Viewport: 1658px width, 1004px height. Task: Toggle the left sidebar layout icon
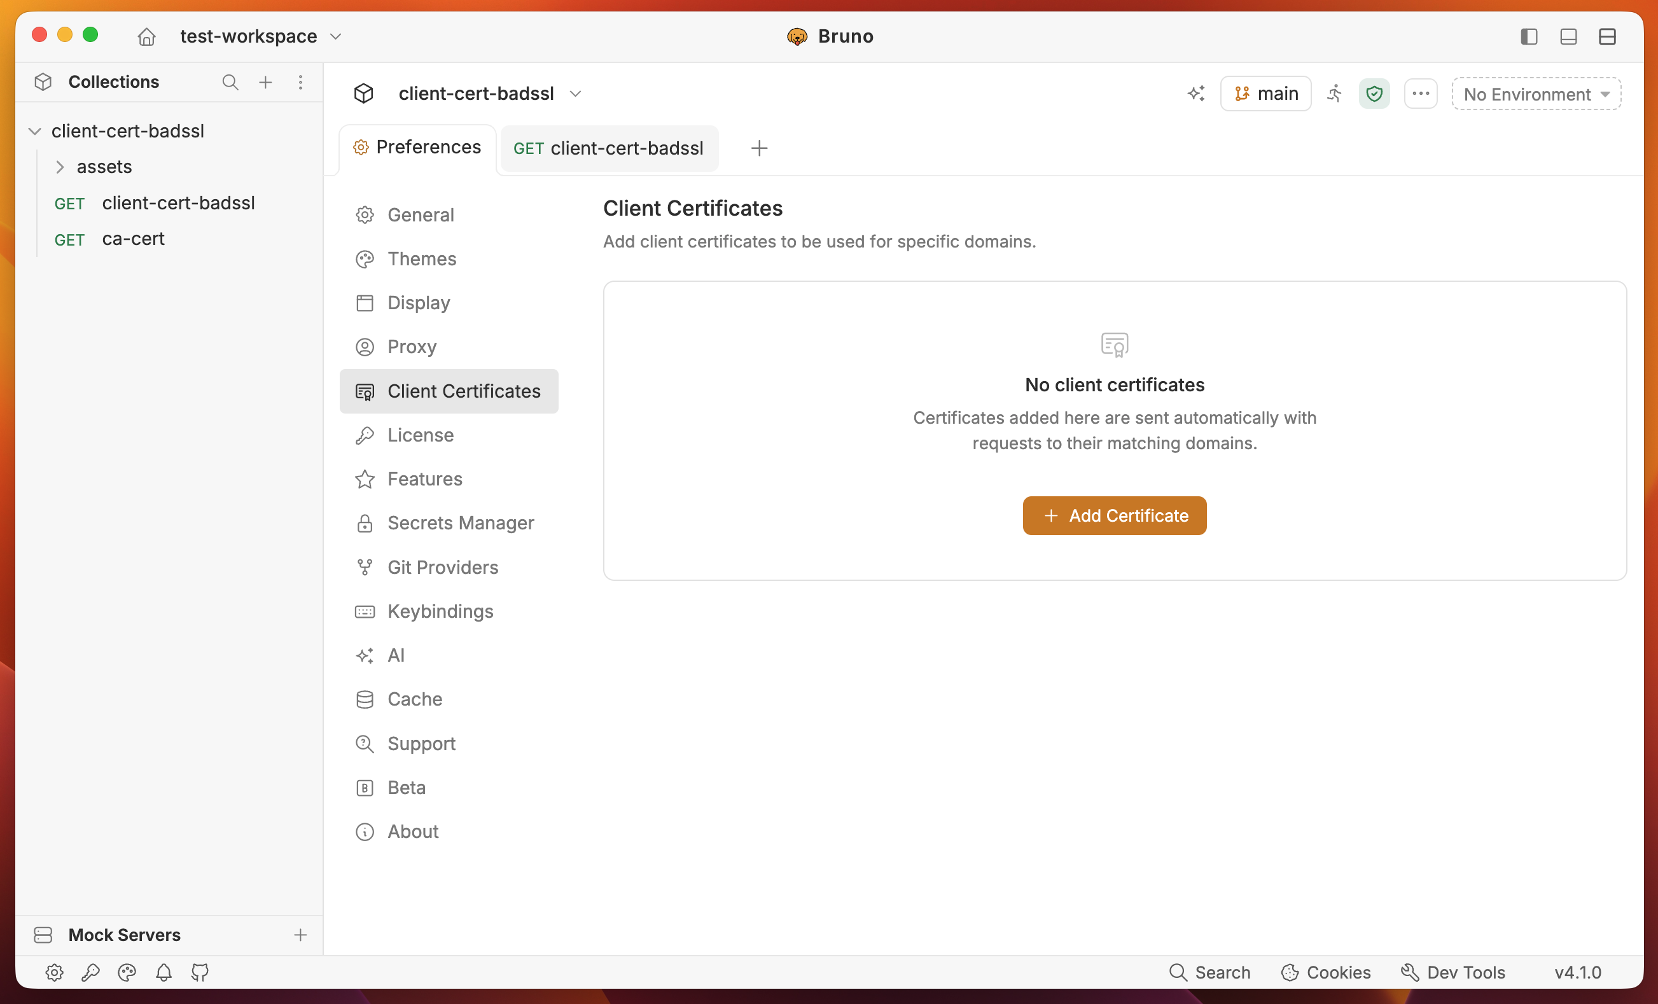(1529, 36)
